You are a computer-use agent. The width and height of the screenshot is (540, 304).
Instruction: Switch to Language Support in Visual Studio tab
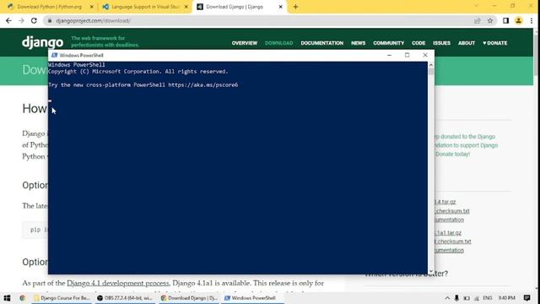(x=145, y=7)
